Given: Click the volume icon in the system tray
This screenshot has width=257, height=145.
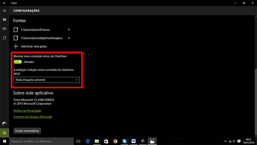Looking at the screenshot, I should tap(234, 141).
